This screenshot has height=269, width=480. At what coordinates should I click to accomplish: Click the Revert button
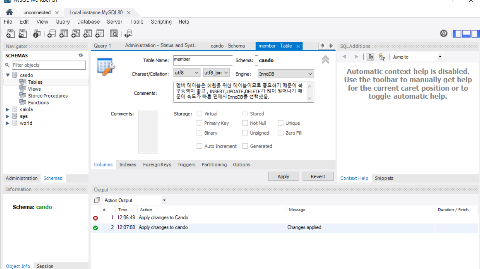click(x=318, y=176)
